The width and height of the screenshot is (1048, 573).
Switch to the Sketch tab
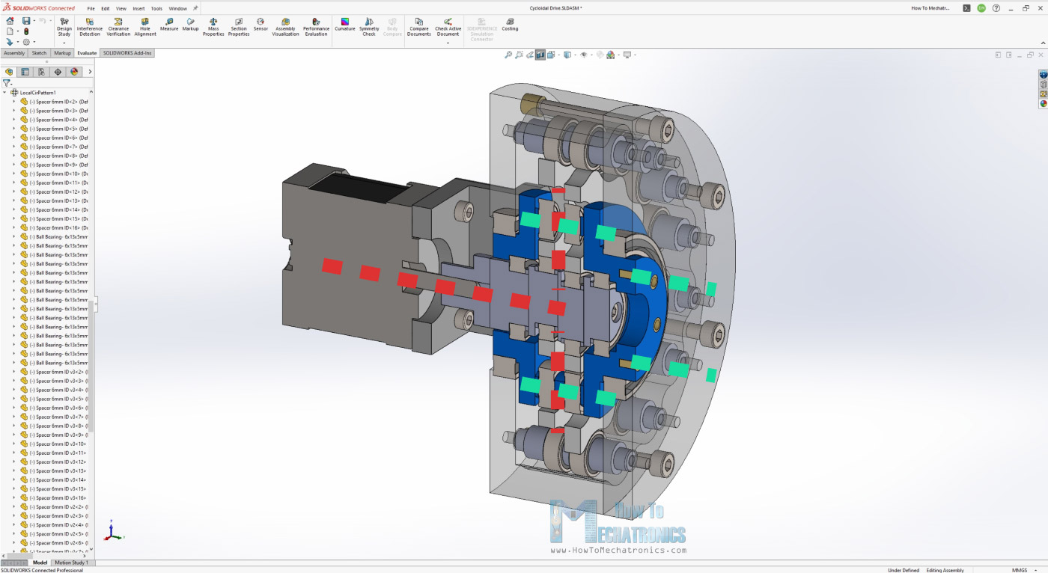click(39, 53)
